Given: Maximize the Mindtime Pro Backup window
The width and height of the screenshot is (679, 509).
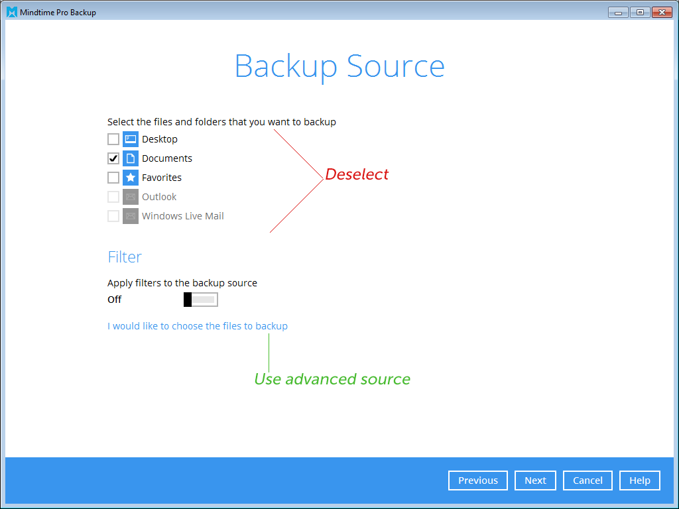Looking at the screenshot, I should (640, 12).
